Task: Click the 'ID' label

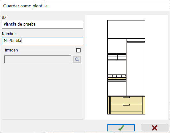Action: [x=4, y=18]
